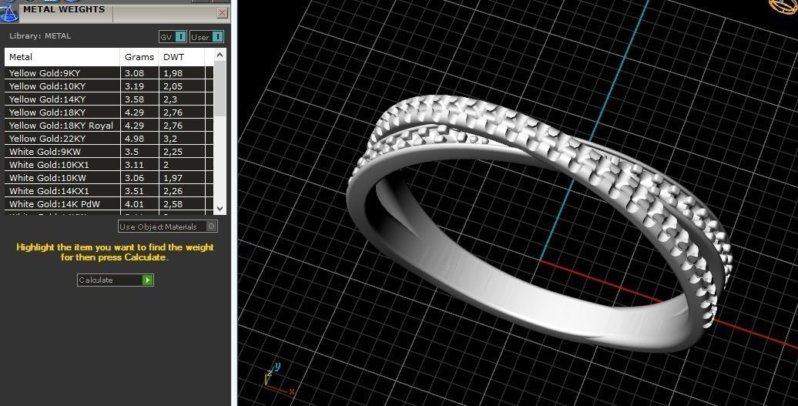This screenshot has width=798, height=406.
Task: Click the 2,58 DWT value
Action: click(173, 204)
